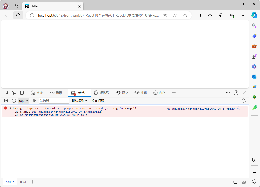Image resolution: width=260 pixels, height=187 pixels.
Task: Switch to the 元素 tab
Action: click(x=56, y=93)
